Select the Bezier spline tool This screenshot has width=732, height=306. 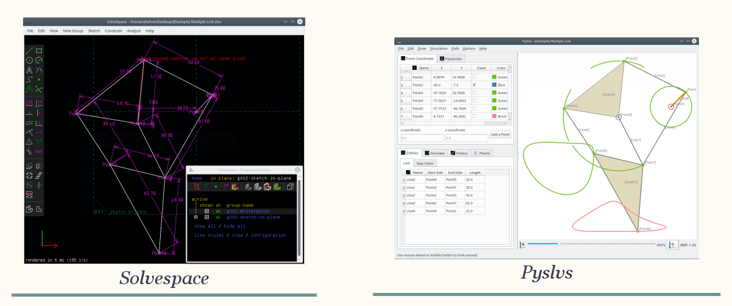pos(29,79)
